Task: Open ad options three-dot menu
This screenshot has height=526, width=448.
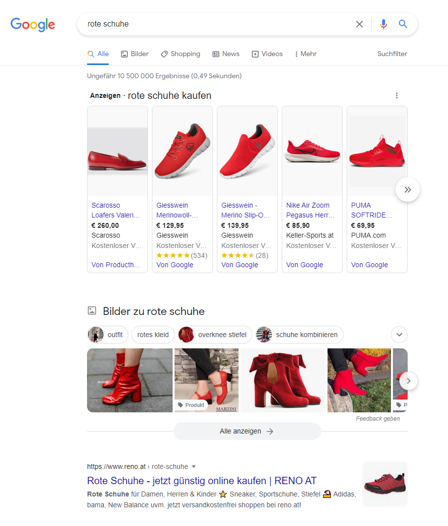Action: pyautogui.click(x=397, y=95)
